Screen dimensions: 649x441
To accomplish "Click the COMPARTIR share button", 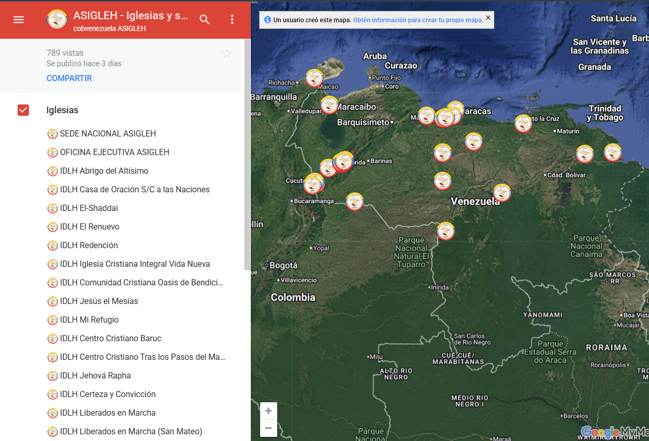I will click(69, 79).
